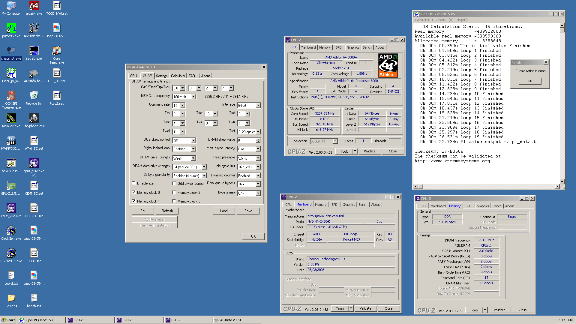This screenshot has width=576, height=324.
Task: Enable Odd divisor correct checkbox
Action: click(x=174, y=183)
